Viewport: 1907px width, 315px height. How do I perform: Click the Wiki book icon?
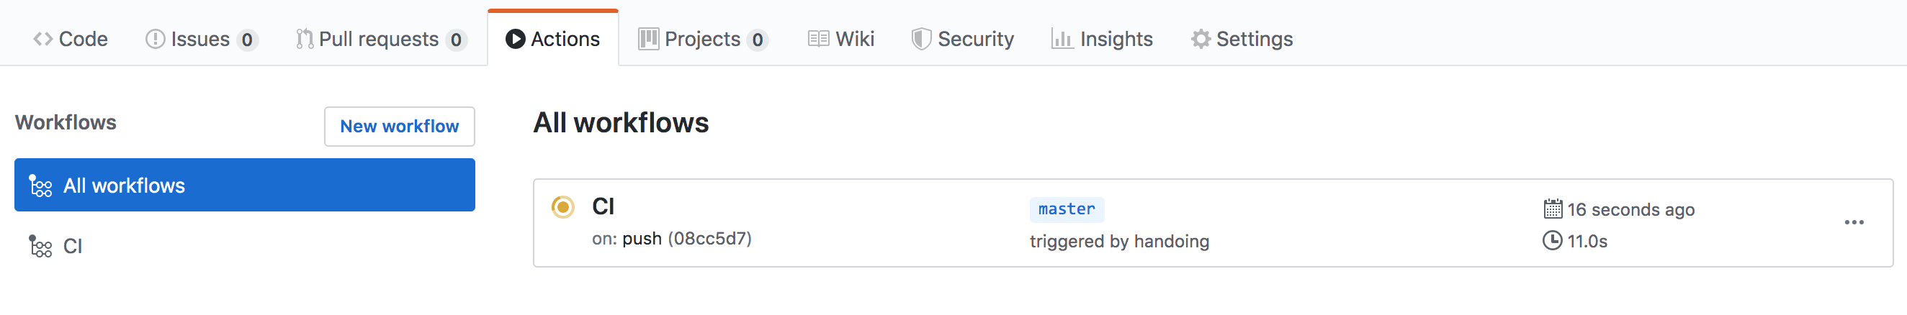point(818,38)
